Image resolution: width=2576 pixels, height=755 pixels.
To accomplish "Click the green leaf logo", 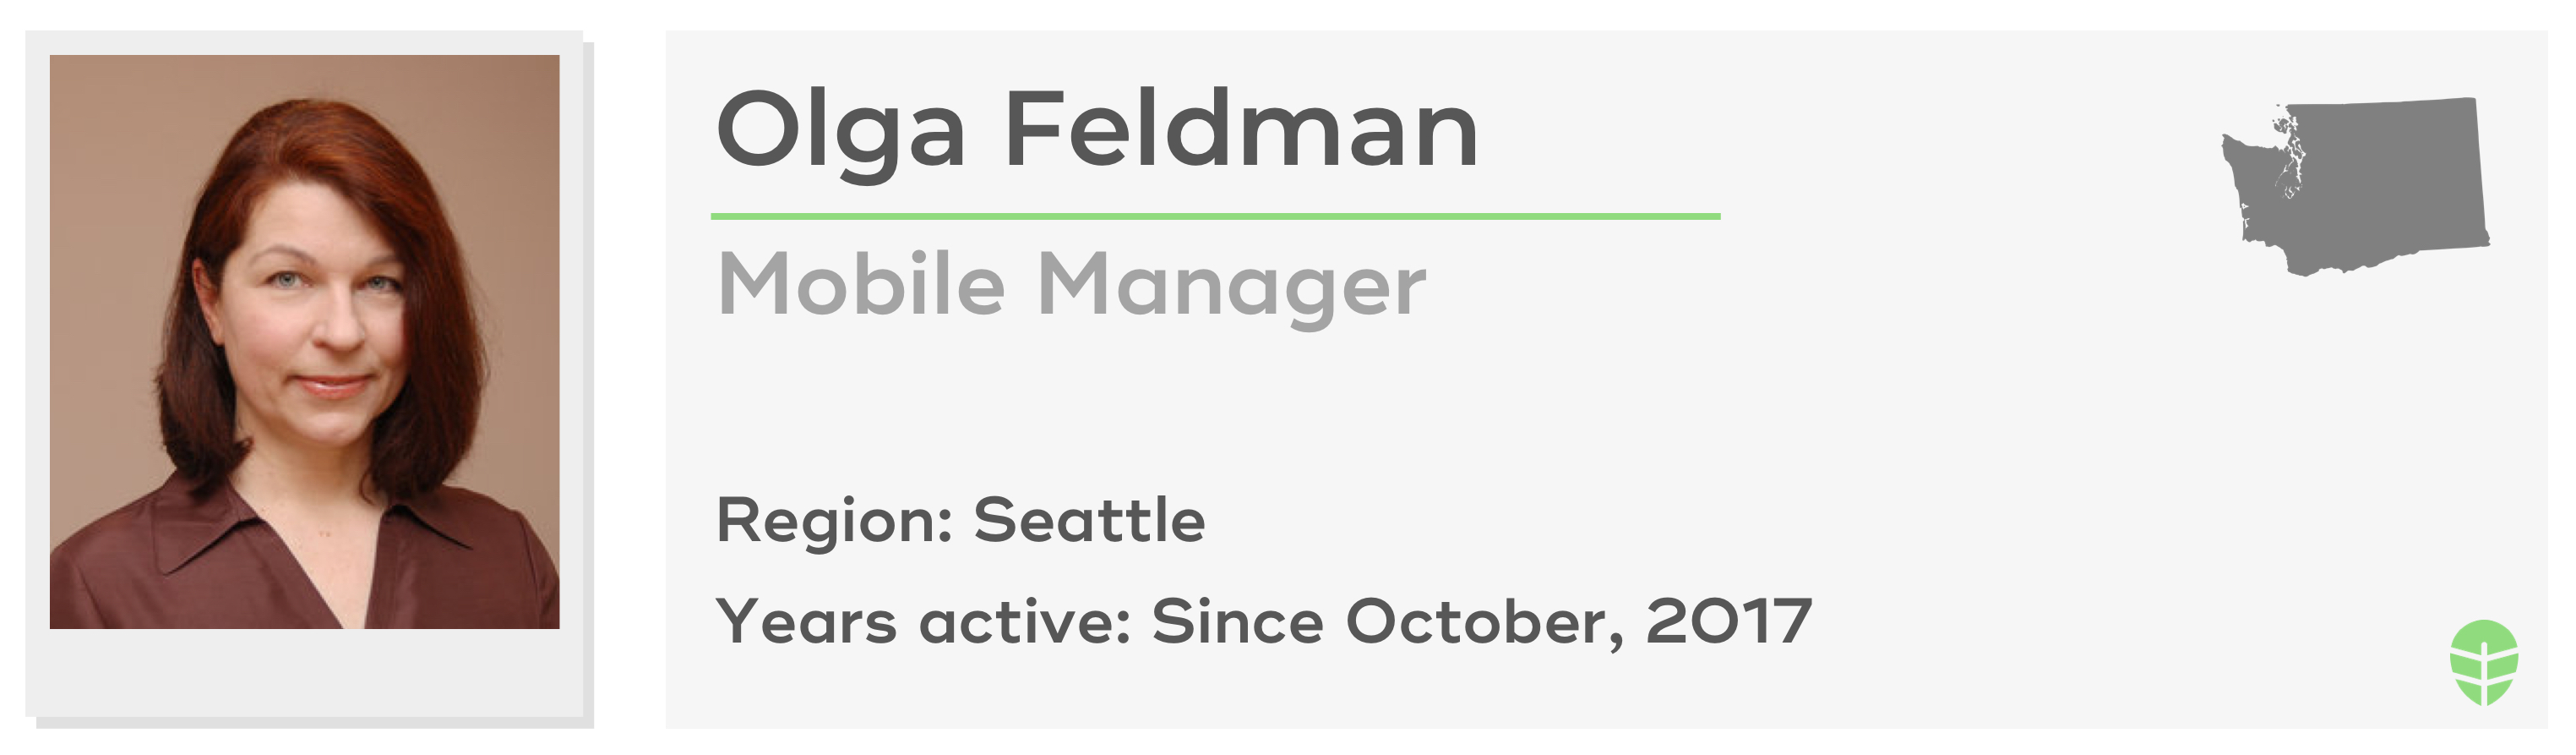I will tap(2485, 662).
